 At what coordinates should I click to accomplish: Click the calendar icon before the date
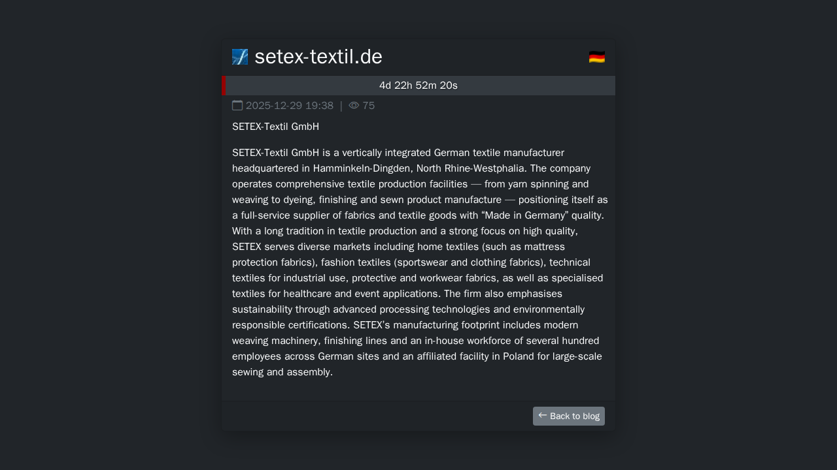point(237,105)
